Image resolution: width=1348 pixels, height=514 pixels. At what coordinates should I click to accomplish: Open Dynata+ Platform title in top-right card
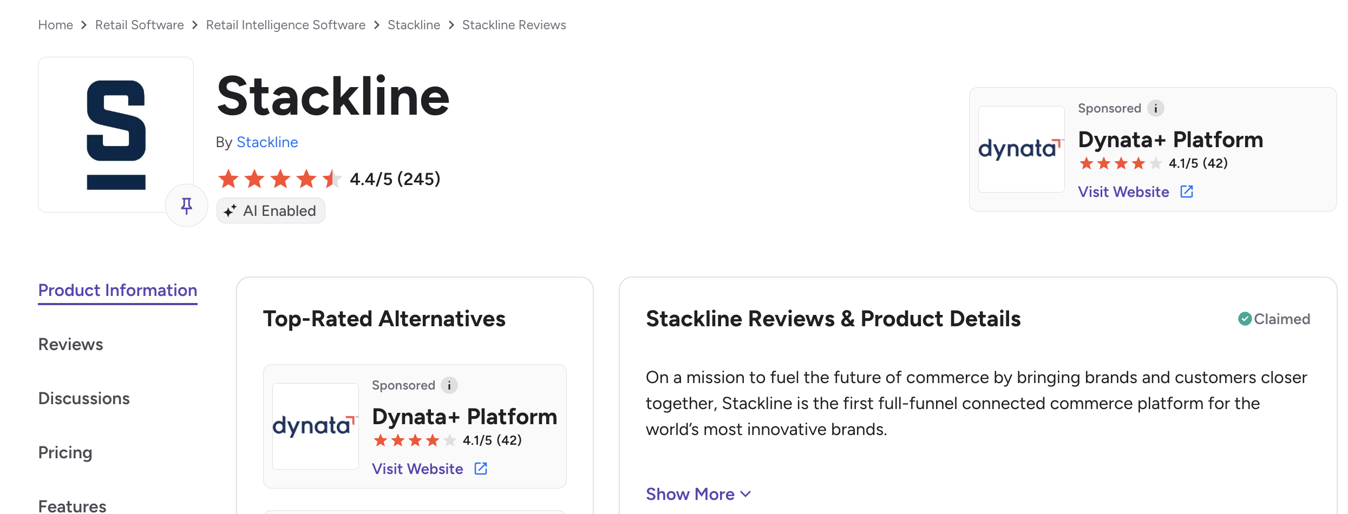pyautogui.click(x=1170, y=140)
